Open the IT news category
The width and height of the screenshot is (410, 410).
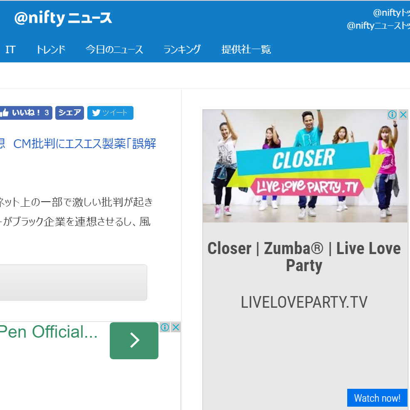pyautogui.click(x=10, y=49)
